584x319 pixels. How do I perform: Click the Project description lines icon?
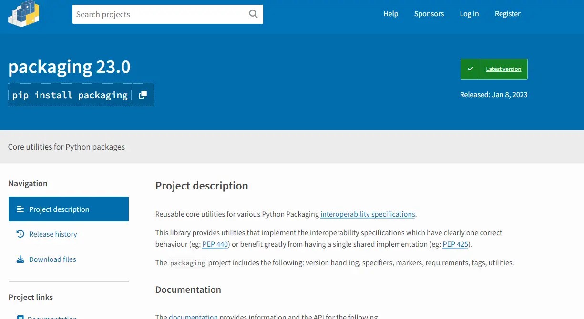pyautogui.click(x=19, y=209)
